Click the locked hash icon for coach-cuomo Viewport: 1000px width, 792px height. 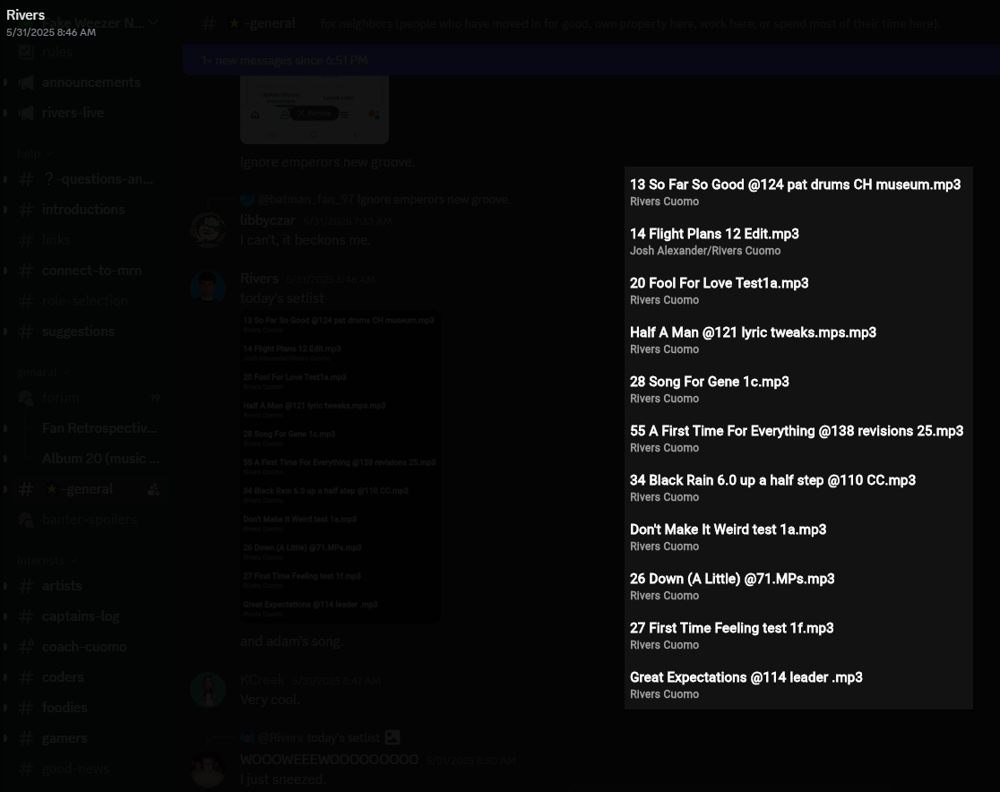pos(26,647)
